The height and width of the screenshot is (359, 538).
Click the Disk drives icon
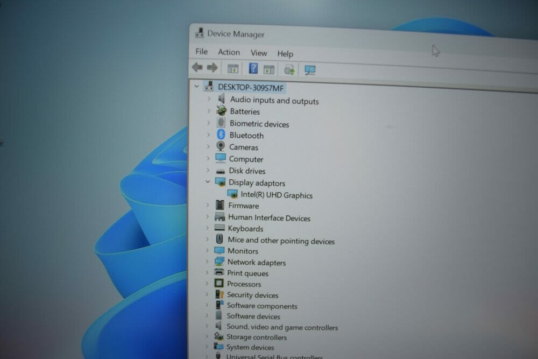221,171
